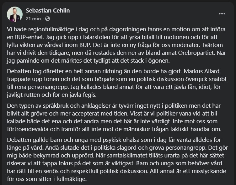
Task: Click the "21 min" post timestamp
Action: point(34,18)
